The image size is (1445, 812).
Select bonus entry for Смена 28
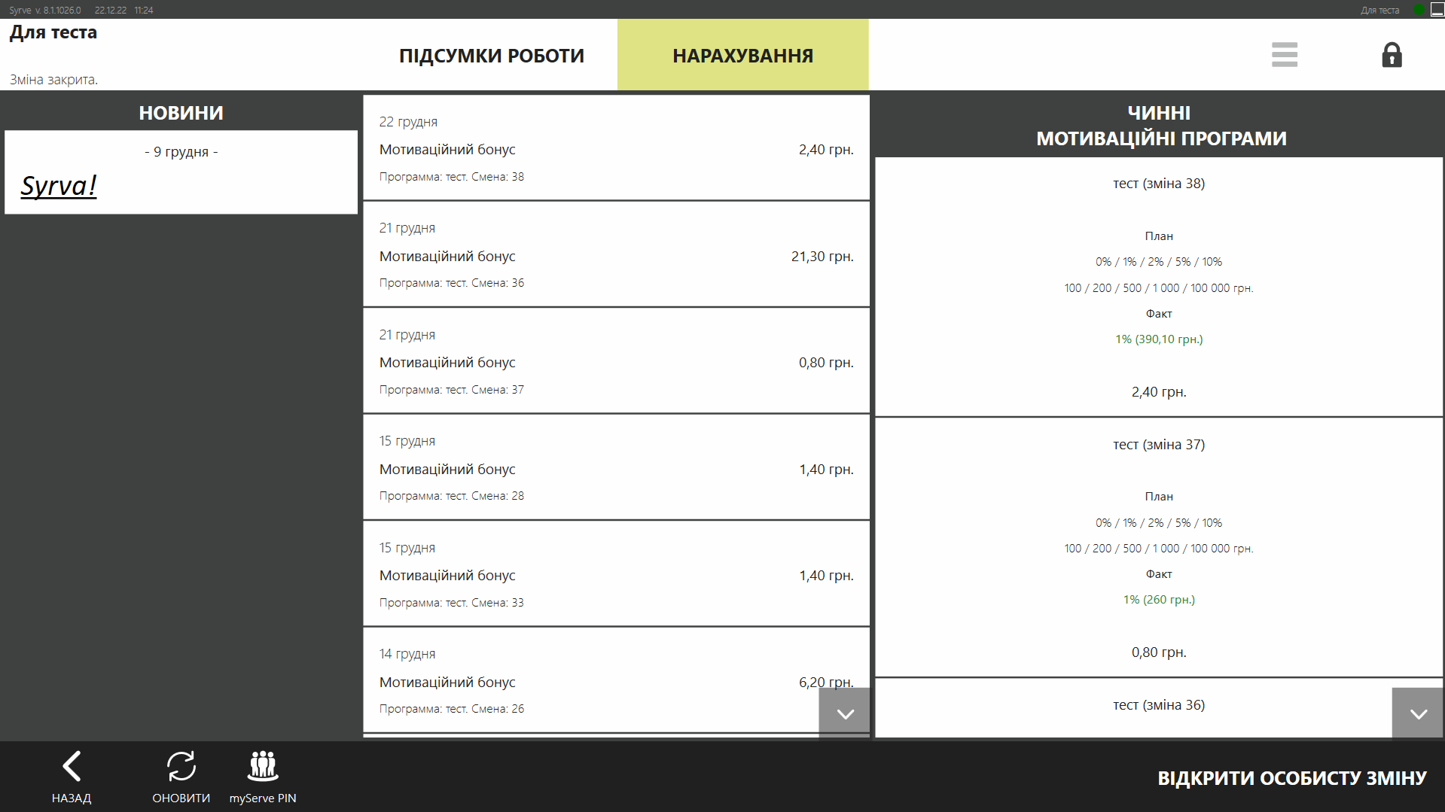[x=616, y=468]
